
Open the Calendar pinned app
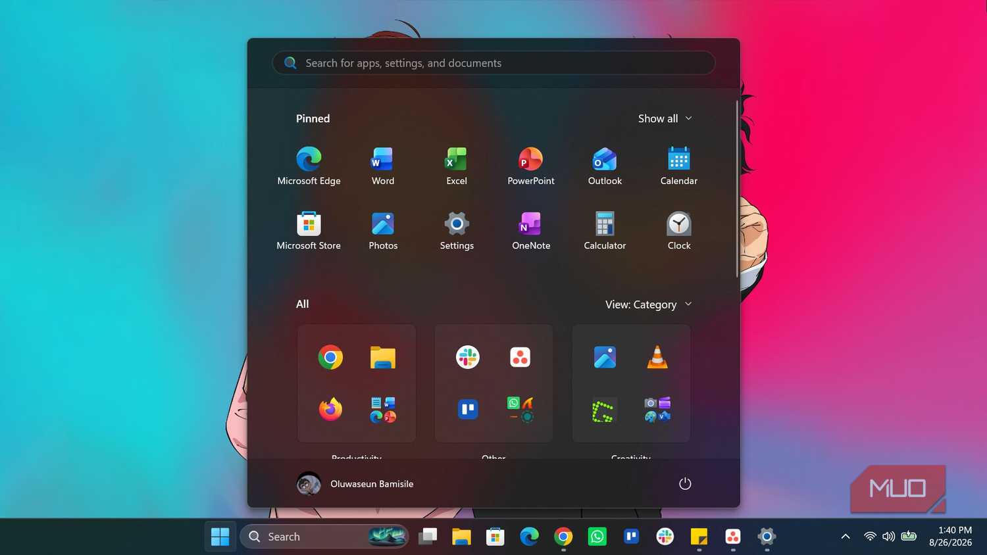point(678,166)
